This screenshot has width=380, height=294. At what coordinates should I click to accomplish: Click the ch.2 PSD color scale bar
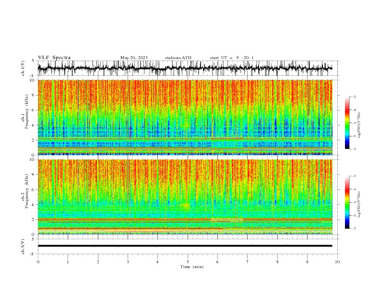[x=347, y=202]
